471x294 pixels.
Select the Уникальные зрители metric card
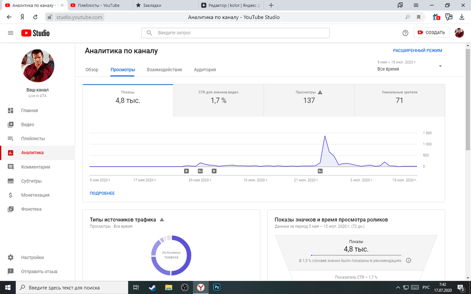(x=400, y=100)
